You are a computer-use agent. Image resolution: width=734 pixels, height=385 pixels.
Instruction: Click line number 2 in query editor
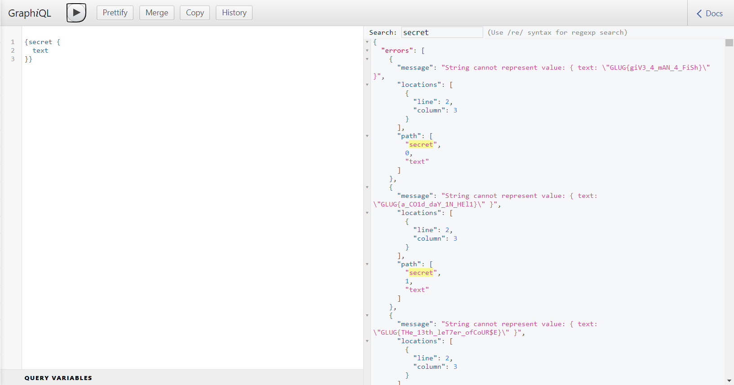coord(13,50)
